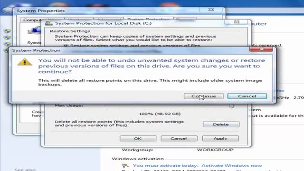The width and height of the screenshot is (304, 171).
Task: Click the Max Usage label
Action: click(x=69, y=105)
